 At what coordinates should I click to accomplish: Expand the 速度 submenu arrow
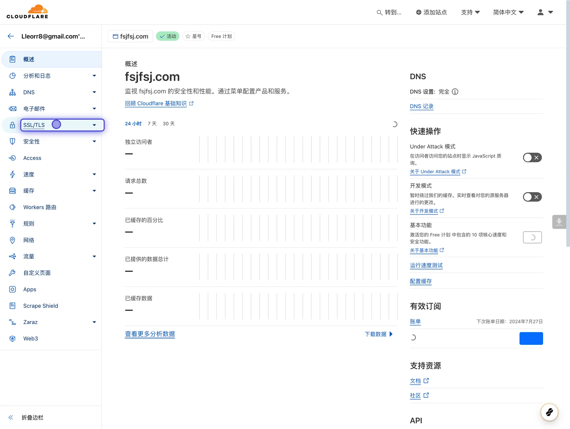tap(94, 174)
